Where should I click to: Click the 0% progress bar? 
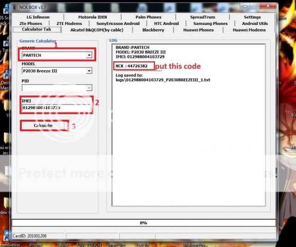coord(143,222)
